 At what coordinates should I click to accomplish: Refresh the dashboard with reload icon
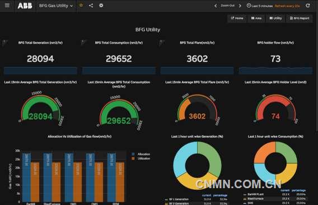coord(308,6)
